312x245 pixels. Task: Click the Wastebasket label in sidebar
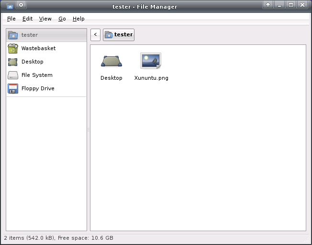[38, 48]
